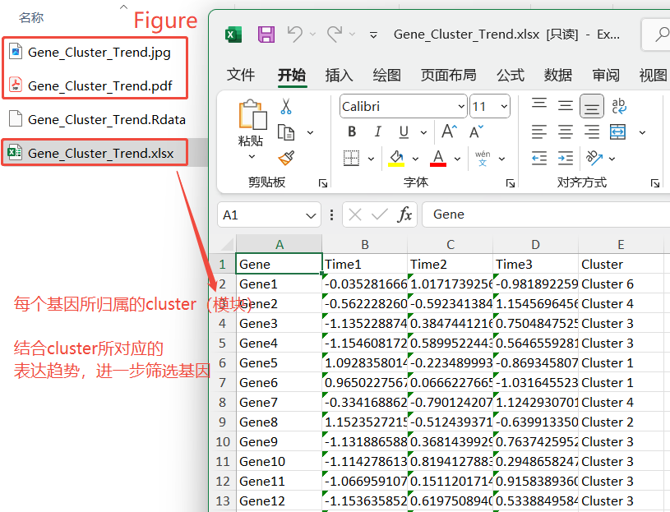670x512 pixels.
Task: Apply the yellow fill color swatch
Action: click(396, 158)
